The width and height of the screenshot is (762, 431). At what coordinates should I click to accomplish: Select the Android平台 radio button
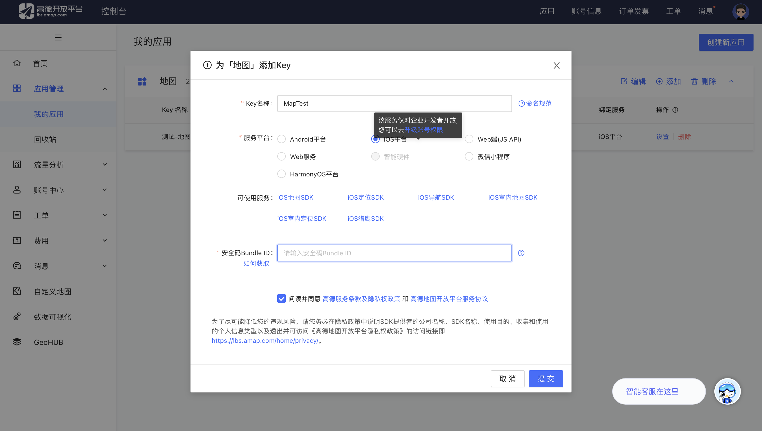click(x=281, y=139)
